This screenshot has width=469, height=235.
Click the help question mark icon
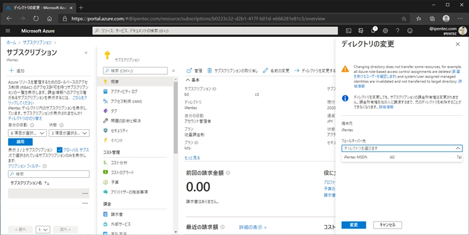pos(397,30)
